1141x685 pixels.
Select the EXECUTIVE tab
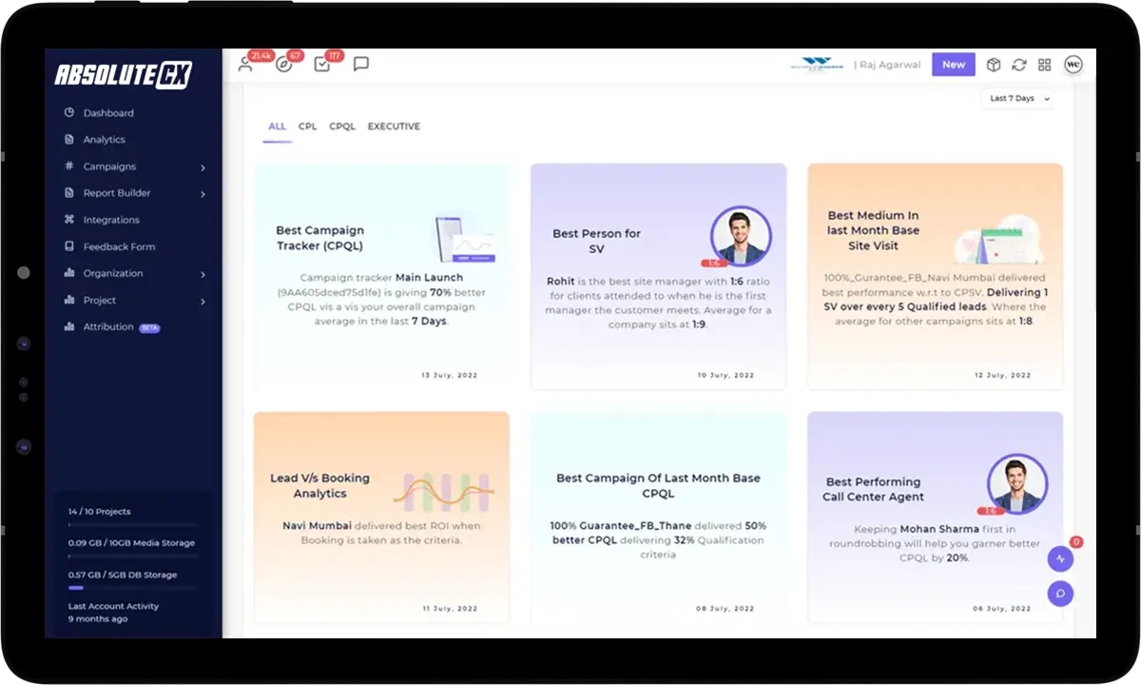coord(394,127)
